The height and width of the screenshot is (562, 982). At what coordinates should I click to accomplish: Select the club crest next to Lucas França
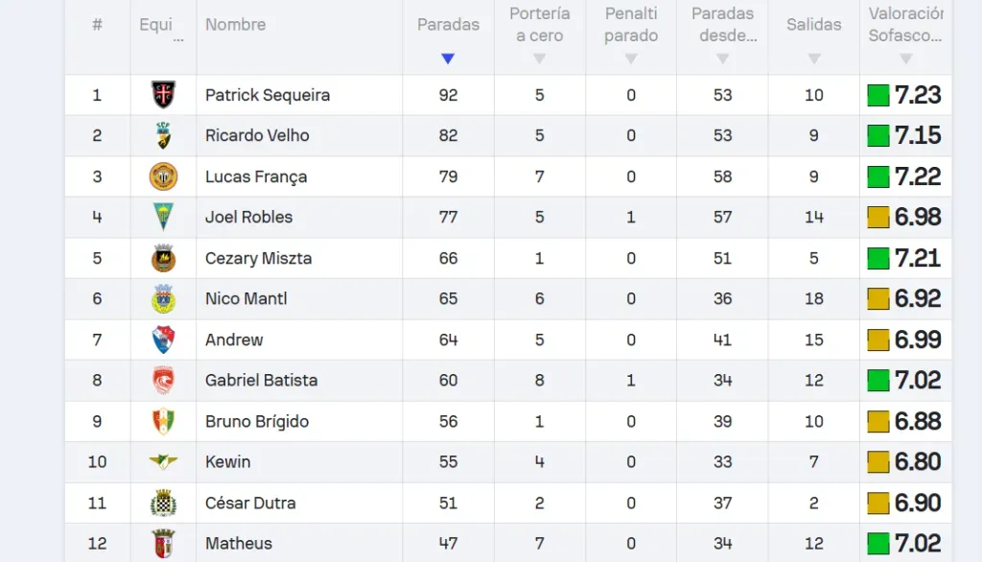coord(163,176)
